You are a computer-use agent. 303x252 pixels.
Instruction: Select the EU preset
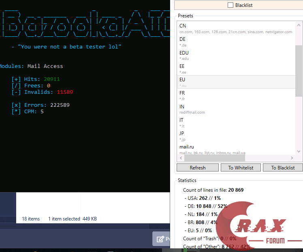tap(236, 82)
